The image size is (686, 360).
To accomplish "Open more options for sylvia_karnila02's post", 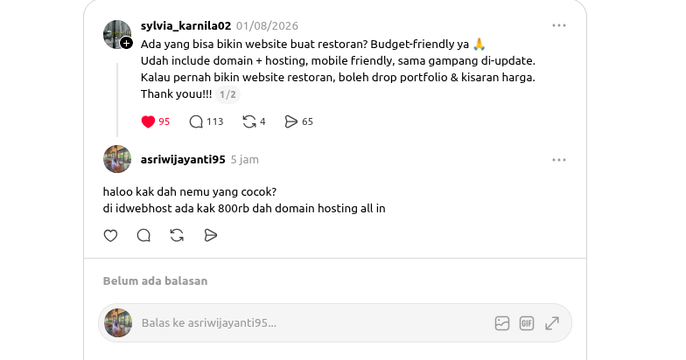I will [558, 25].
